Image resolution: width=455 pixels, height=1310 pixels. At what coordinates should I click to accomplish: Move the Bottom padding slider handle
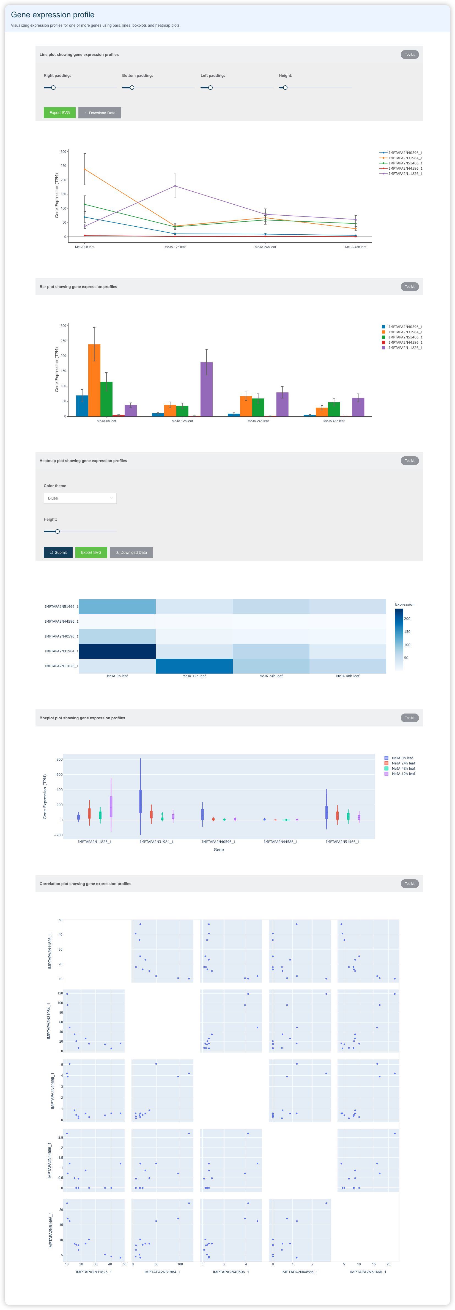pyautogui.click(x=132, y=88)
